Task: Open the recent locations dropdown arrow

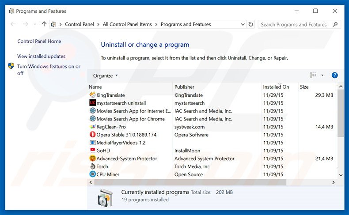Action: coord(35,24)
